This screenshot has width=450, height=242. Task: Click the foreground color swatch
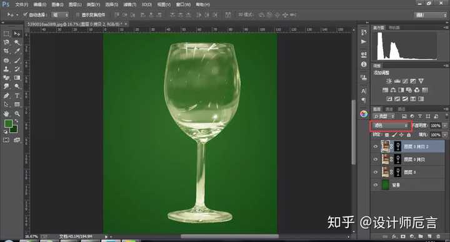click(x=8, y=123)
